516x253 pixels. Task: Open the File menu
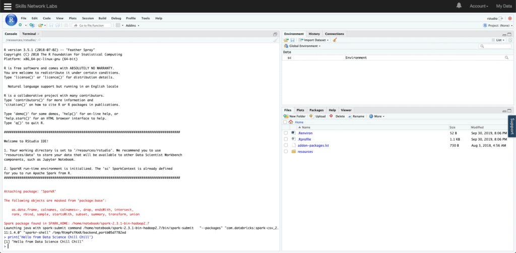pyautogui.click(x=24, y=19)
